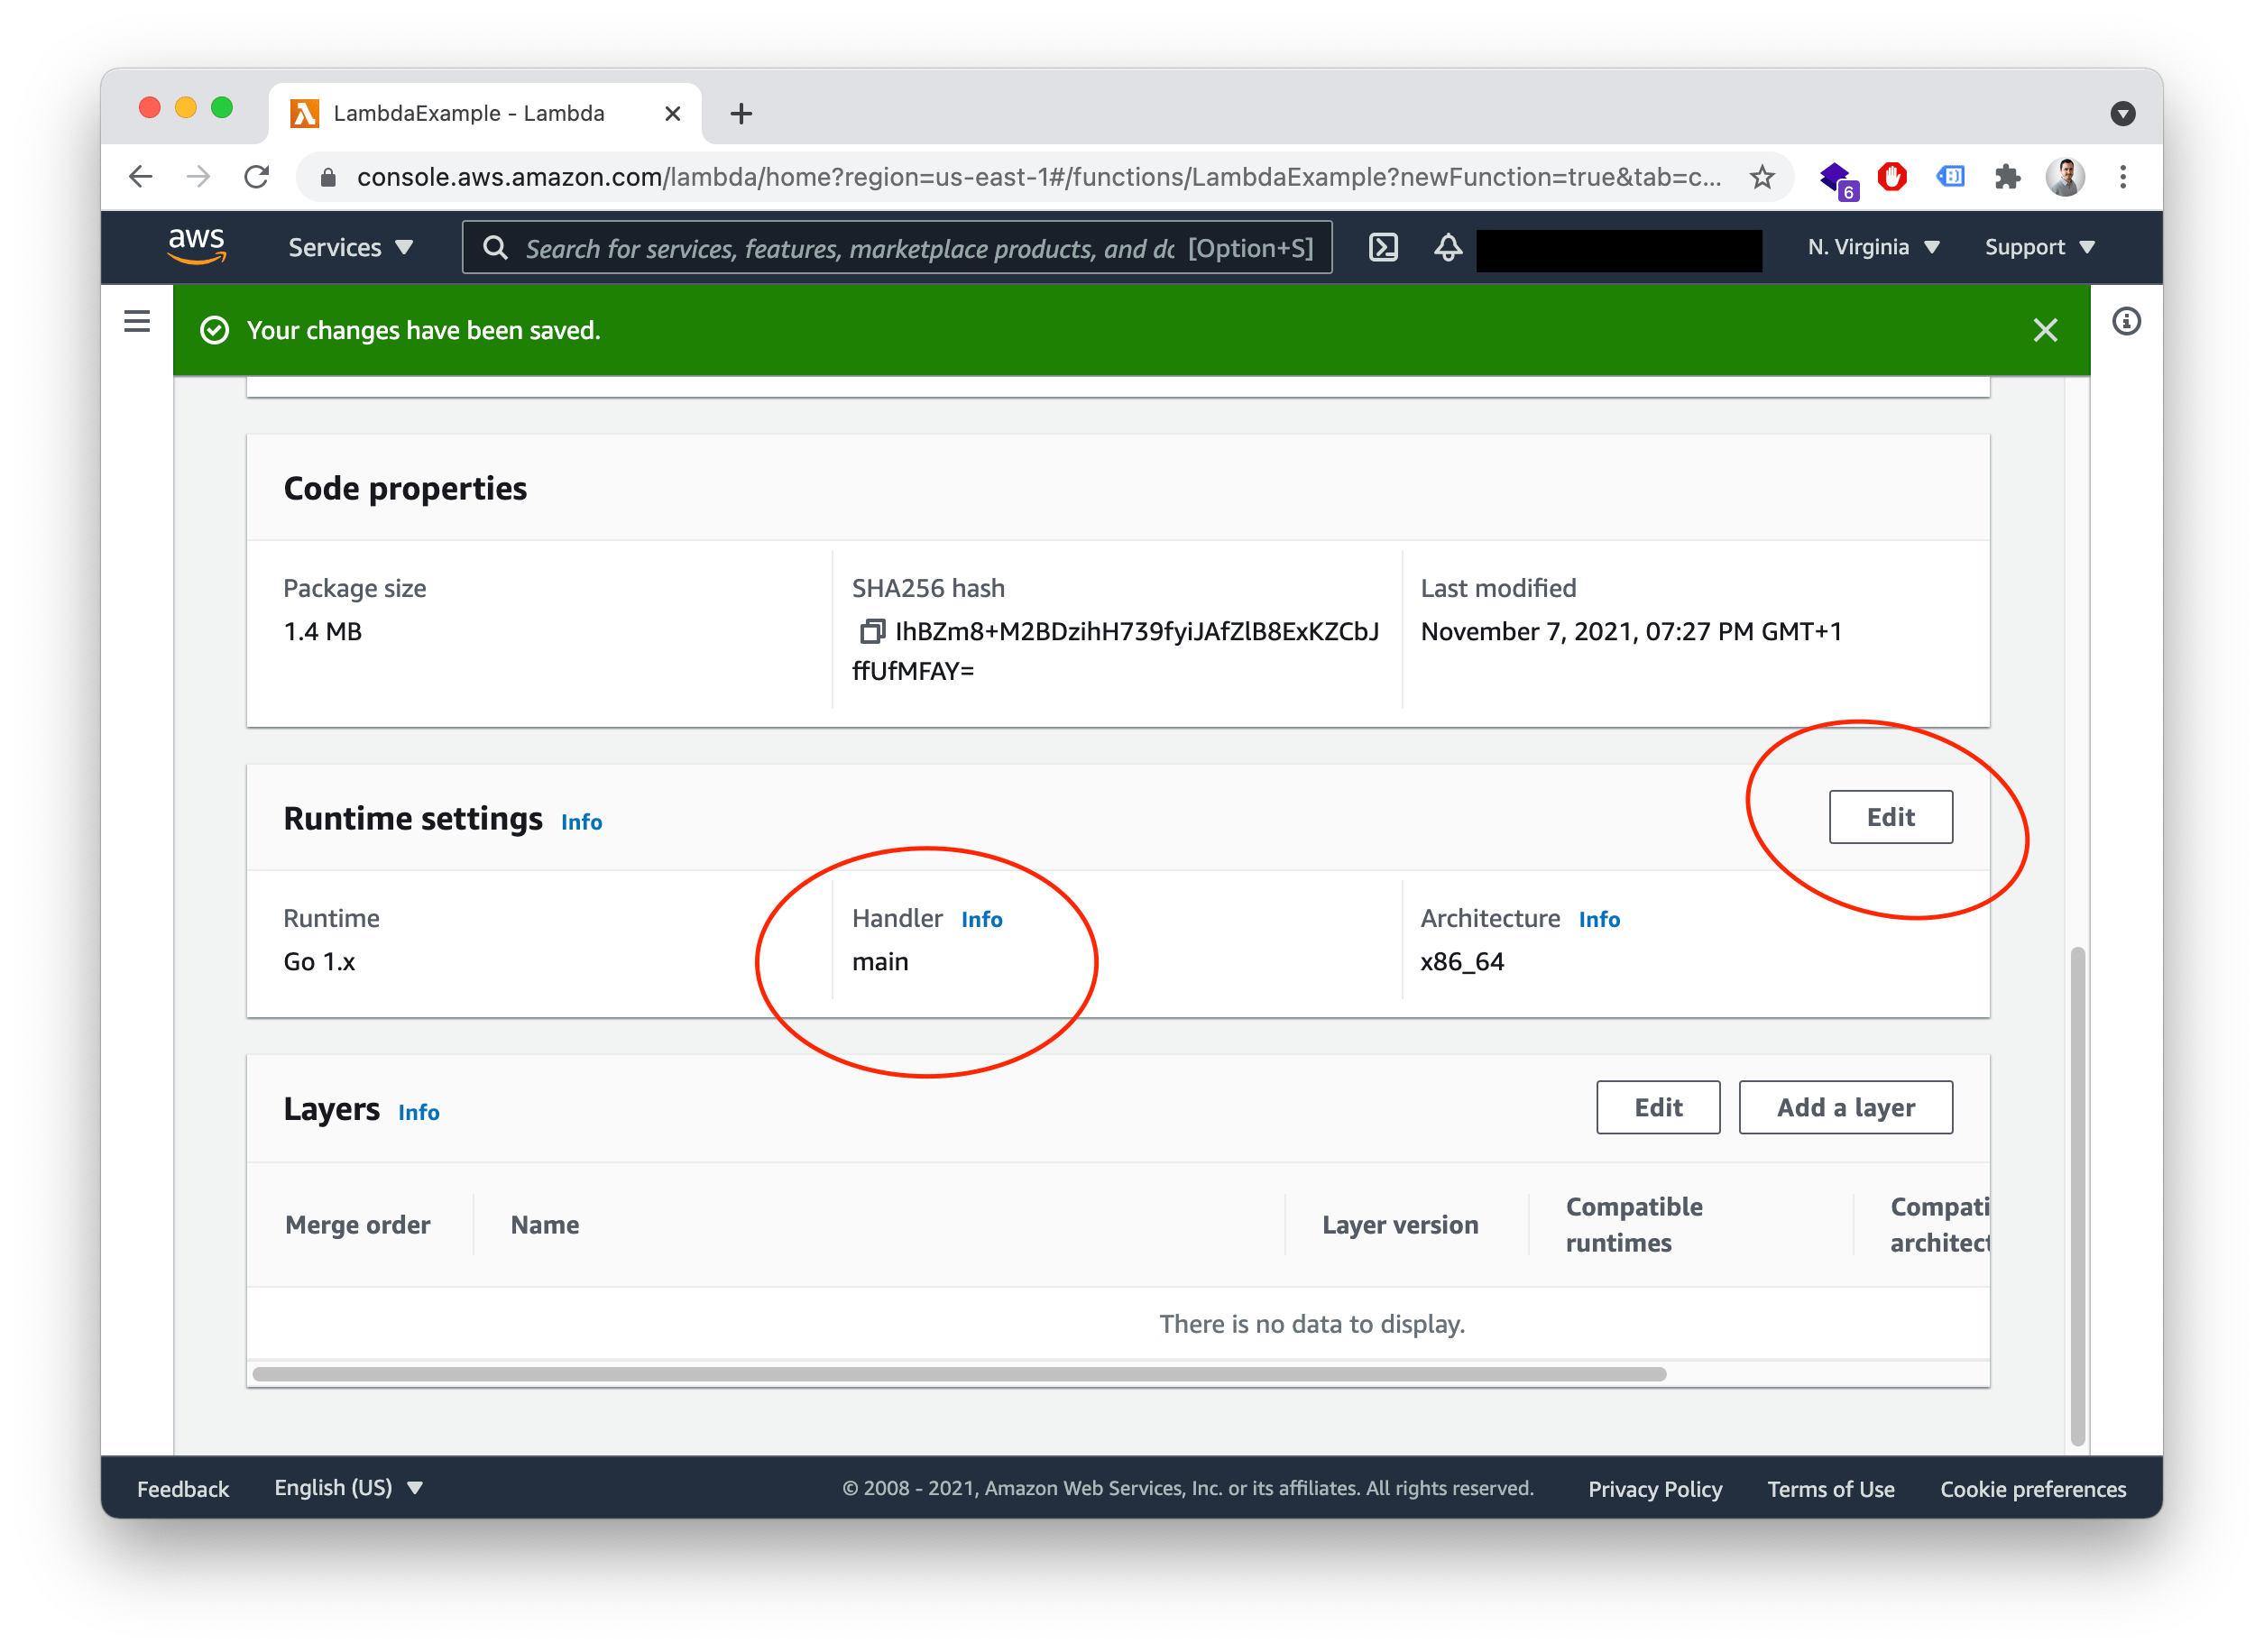Open the AWS CloudShell terminal icon
2264x1652 pixels.
click(x=1384, y=247)
